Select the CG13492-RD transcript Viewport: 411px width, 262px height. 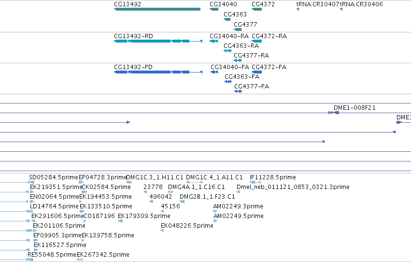pyautogui.click(x=158, y=41)
